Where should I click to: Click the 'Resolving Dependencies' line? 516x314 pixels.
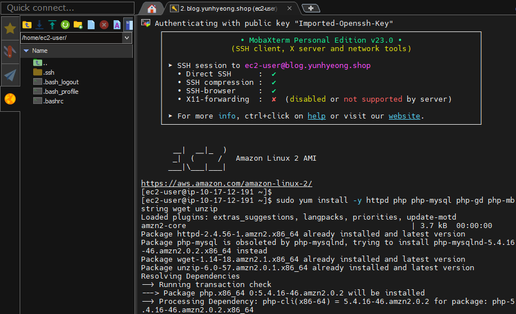tap(190, 276)
